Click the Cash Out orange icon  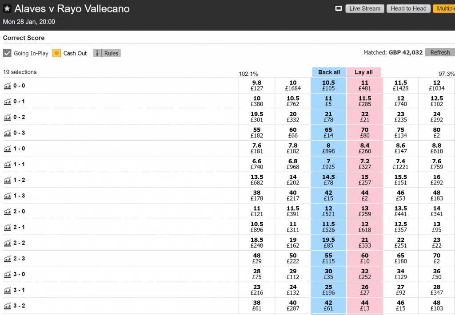tap(56, 53)
